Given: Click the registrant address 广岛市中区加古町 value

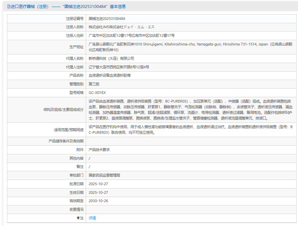Looking at the screenshot, I should (131, 36).
